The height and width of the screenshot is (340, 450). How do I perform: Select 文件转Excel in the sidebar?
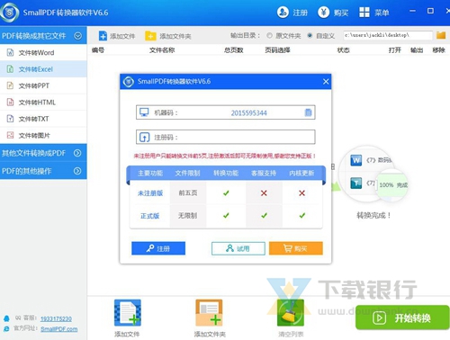tap(43, 69)
